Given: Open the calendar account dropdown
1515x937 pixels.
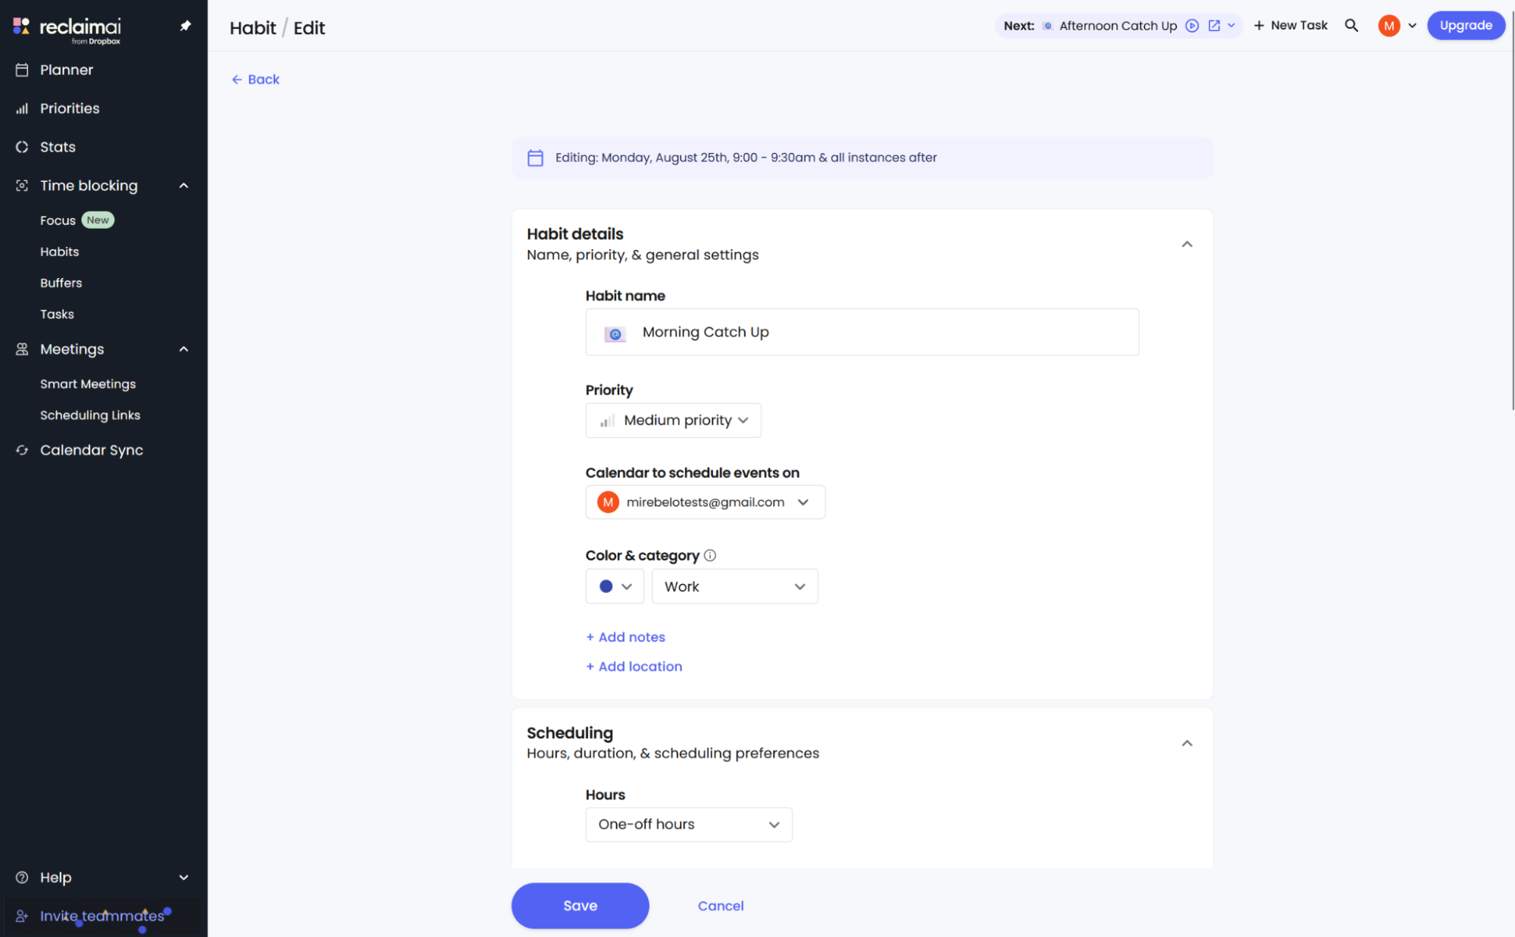Looking at the screenshot, I should tap(705, 501).
